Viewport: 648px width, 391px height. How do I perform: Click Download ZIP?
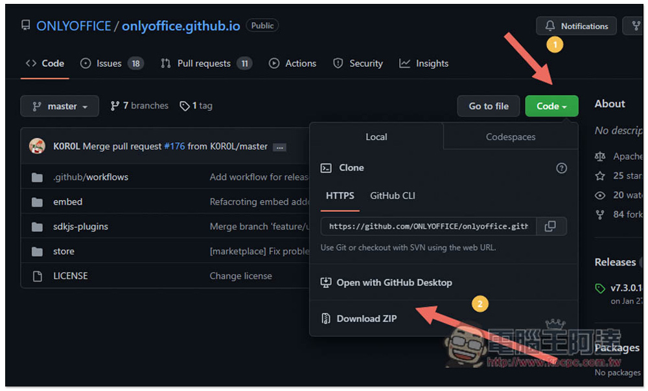click(366, 318)
